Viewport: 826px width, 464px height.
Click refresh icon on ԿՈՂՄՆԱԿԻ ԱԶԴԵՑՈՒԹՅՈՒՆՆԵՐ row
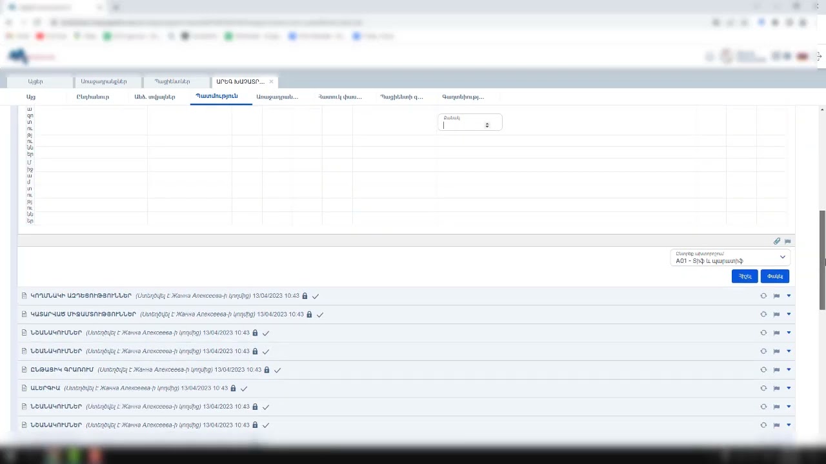763,296
